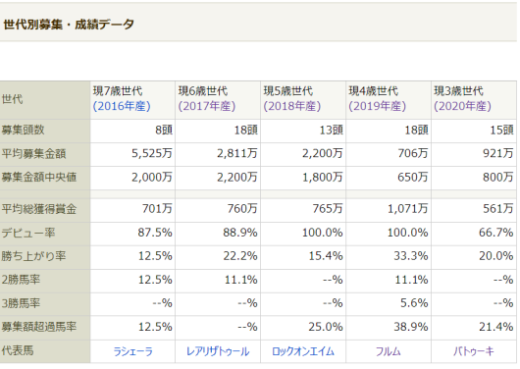Open representative horse ロックオンエイム
Screen dimensions: 520x369
303,351
